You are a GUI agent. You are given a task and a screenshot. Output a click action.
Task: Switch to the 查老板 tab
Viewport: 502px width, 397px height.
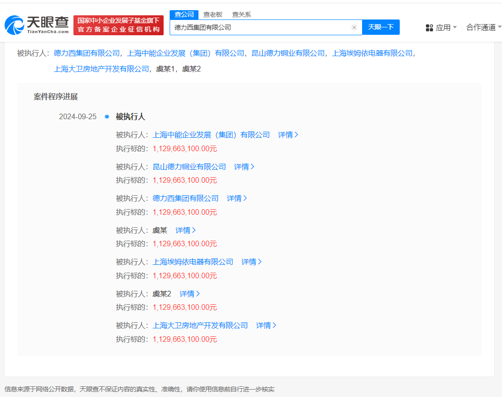212,14
